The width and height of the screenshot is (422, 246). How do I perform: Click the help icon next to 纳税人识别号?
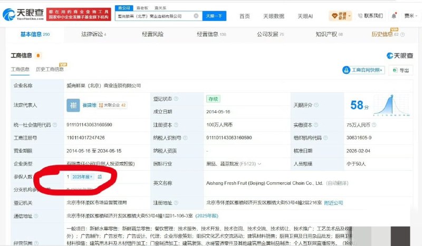[x=185, y=138]
